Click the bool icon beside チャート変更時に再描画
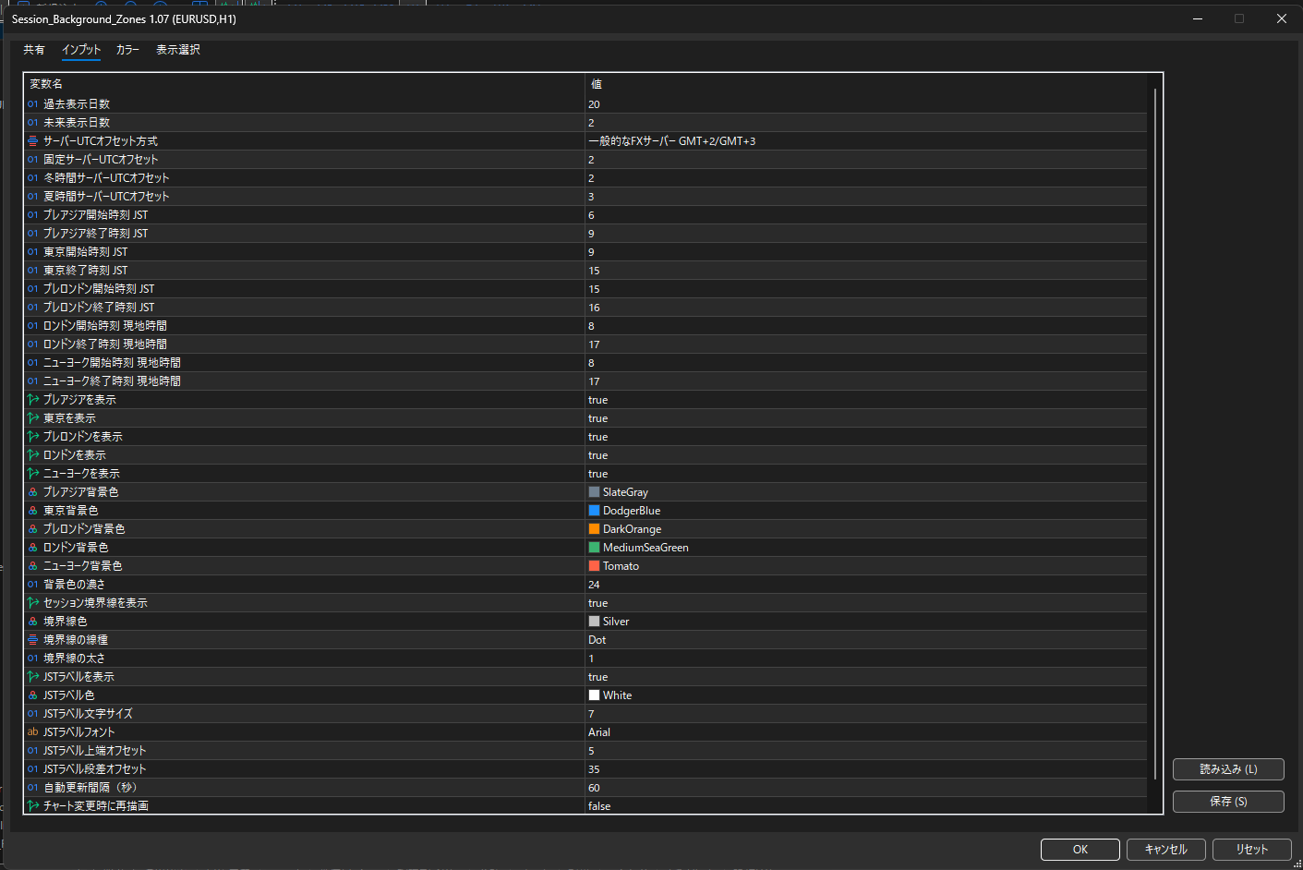This screenshot has height=870, width=1303. (32, 806)
